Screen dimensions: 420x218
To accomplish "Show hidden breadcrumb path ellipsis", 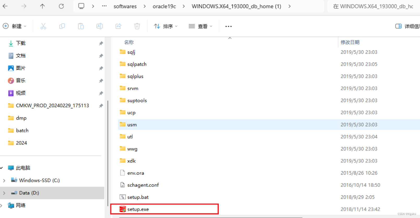I will point(104,6).
